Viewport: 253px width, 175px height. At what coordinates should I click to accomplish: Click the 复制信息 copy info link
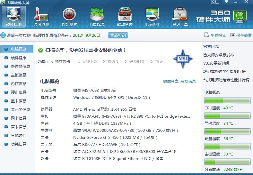[188, 81]
